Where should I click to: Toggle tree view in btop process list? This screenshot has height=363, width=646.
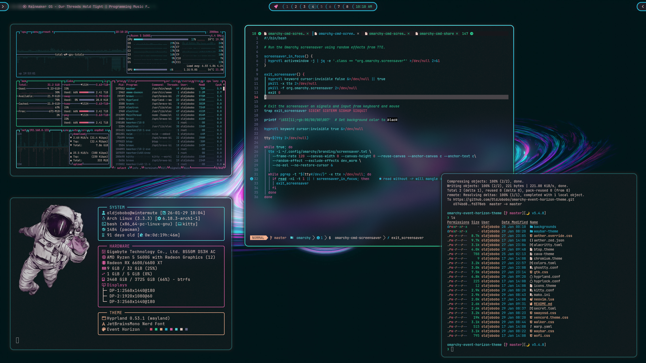[197, 81]
